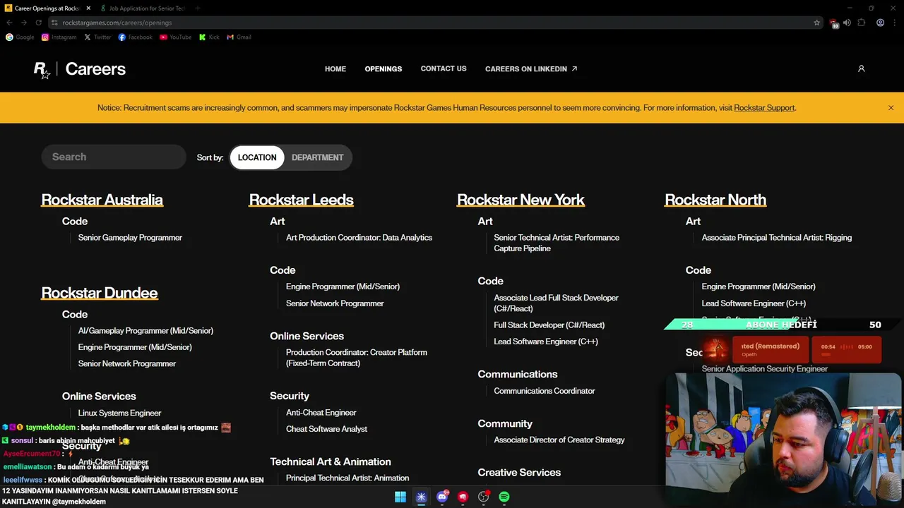The image size is (904, 508).
Task: Switch to Job Application for Senior Tech tab
Action: tap(143, 8)
